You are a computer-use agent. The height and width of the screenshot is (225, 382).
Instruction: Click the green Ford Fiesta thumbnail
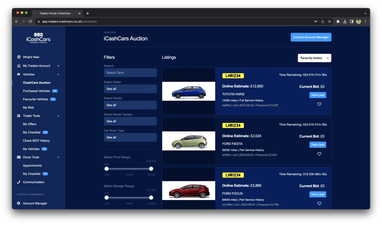(x=189, y=141)
